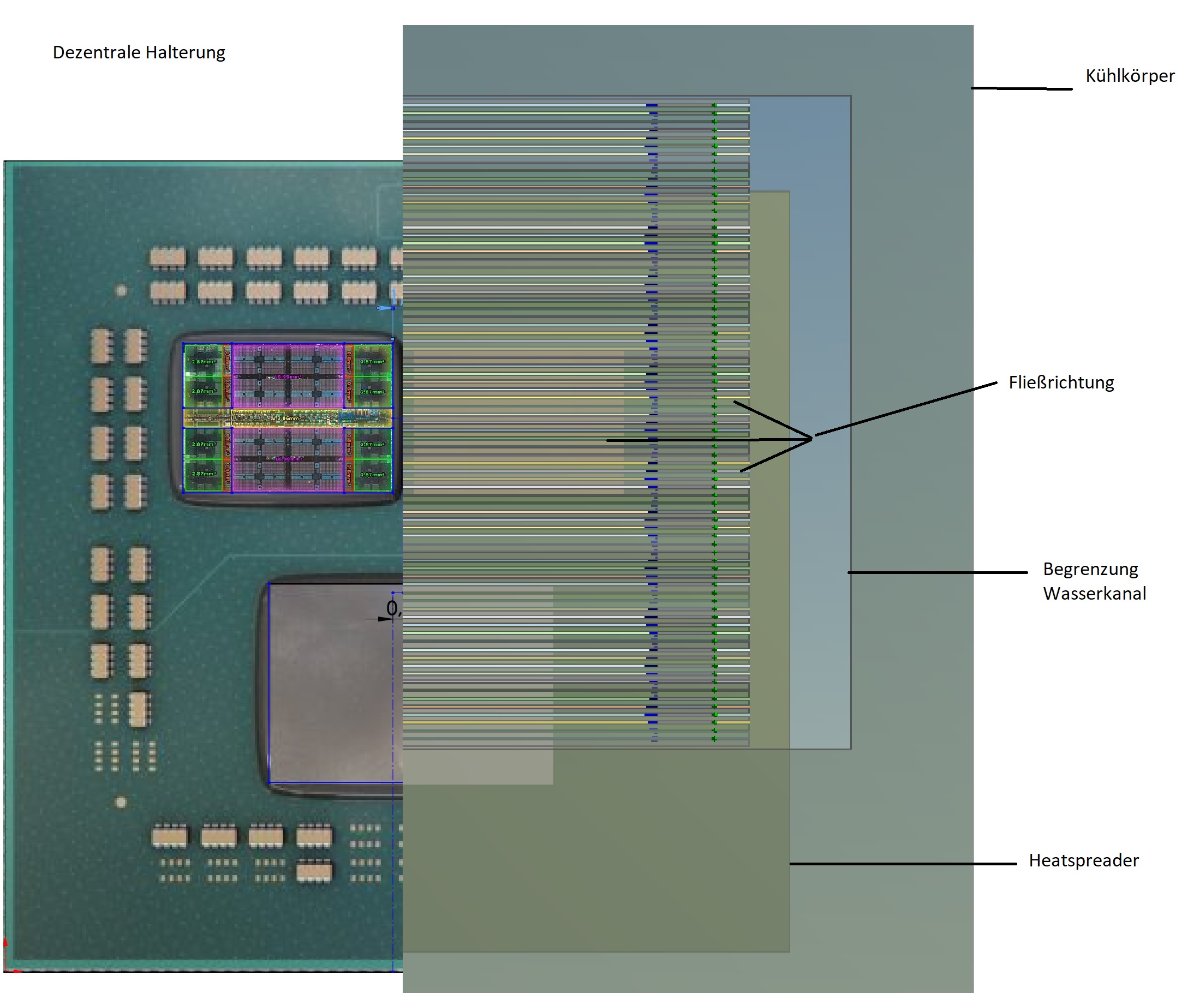Click the Dezentrale Halterung title text

[139, 52]
